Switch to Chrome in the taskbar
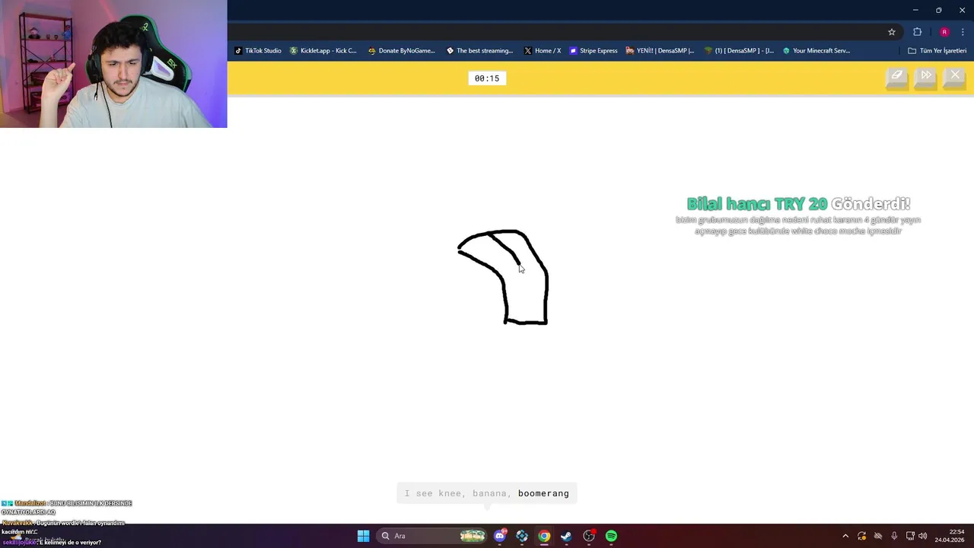This screenshot has height=548, width=974. pyautogui.click(x=544, y=536)
